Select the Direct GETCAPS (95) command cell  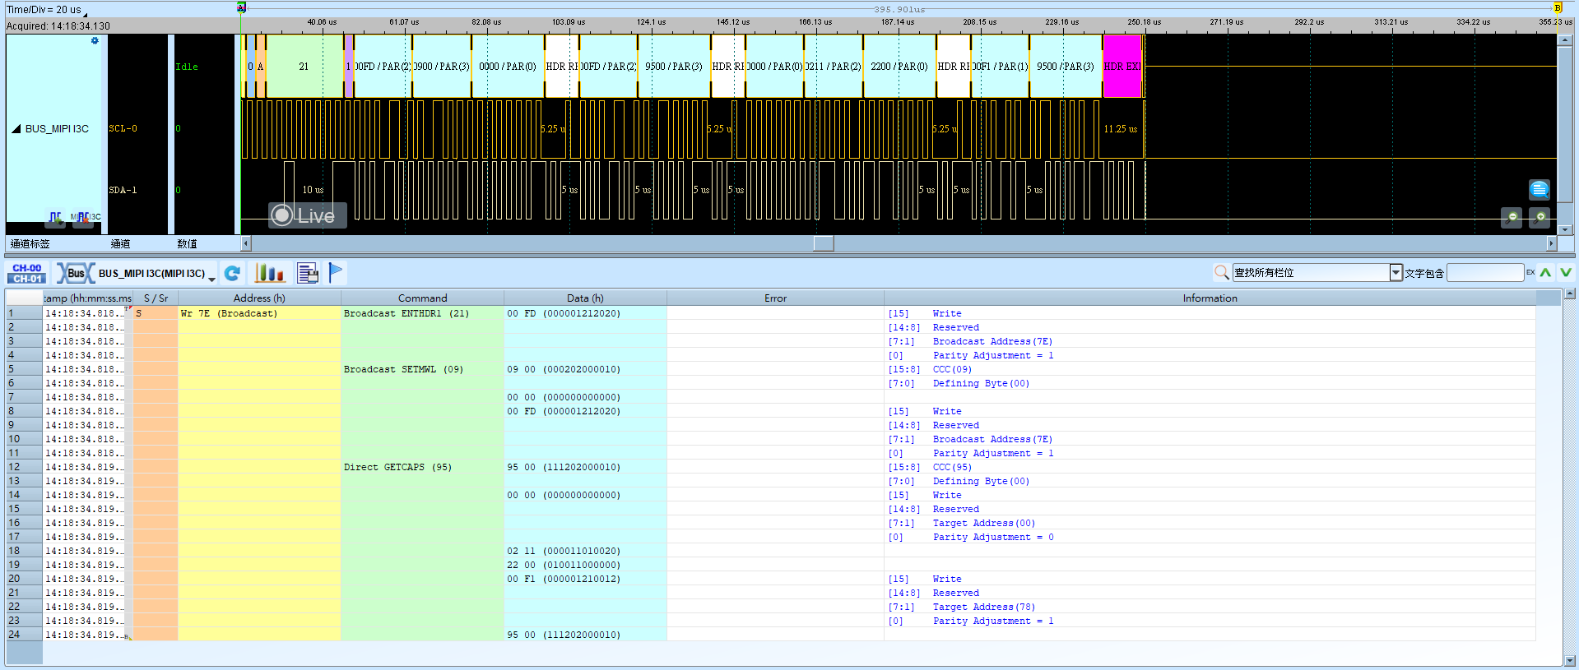[422, 467]
